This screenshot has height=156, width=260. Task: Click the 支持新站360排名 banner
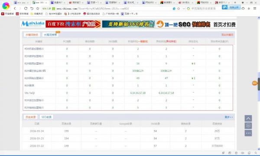point(128,24)
